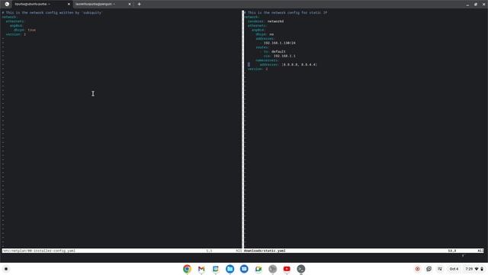Viewport: 488px width, 275px height.
Task: Click 'via: 192.168.1.1' gateway line
Action: 280,56
